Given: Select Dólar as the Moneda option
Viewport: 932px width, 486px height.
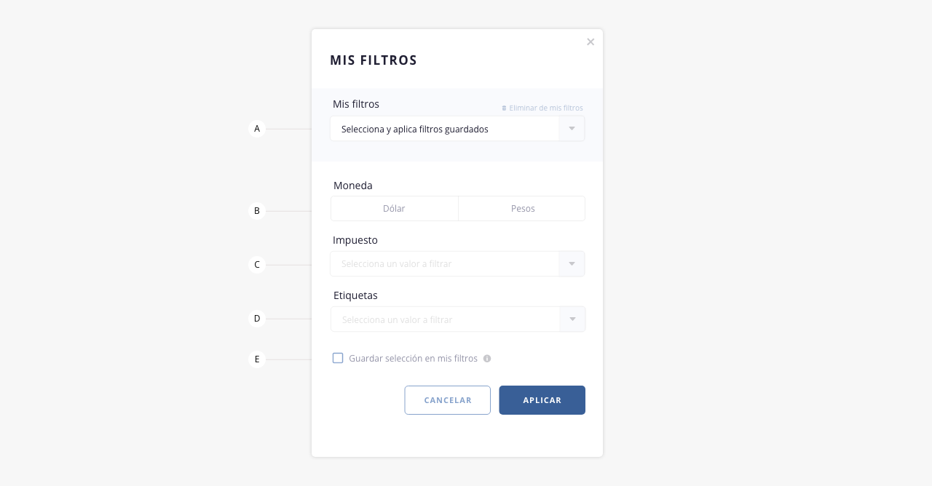Looking at the screenshot, I should pos(395,208).
